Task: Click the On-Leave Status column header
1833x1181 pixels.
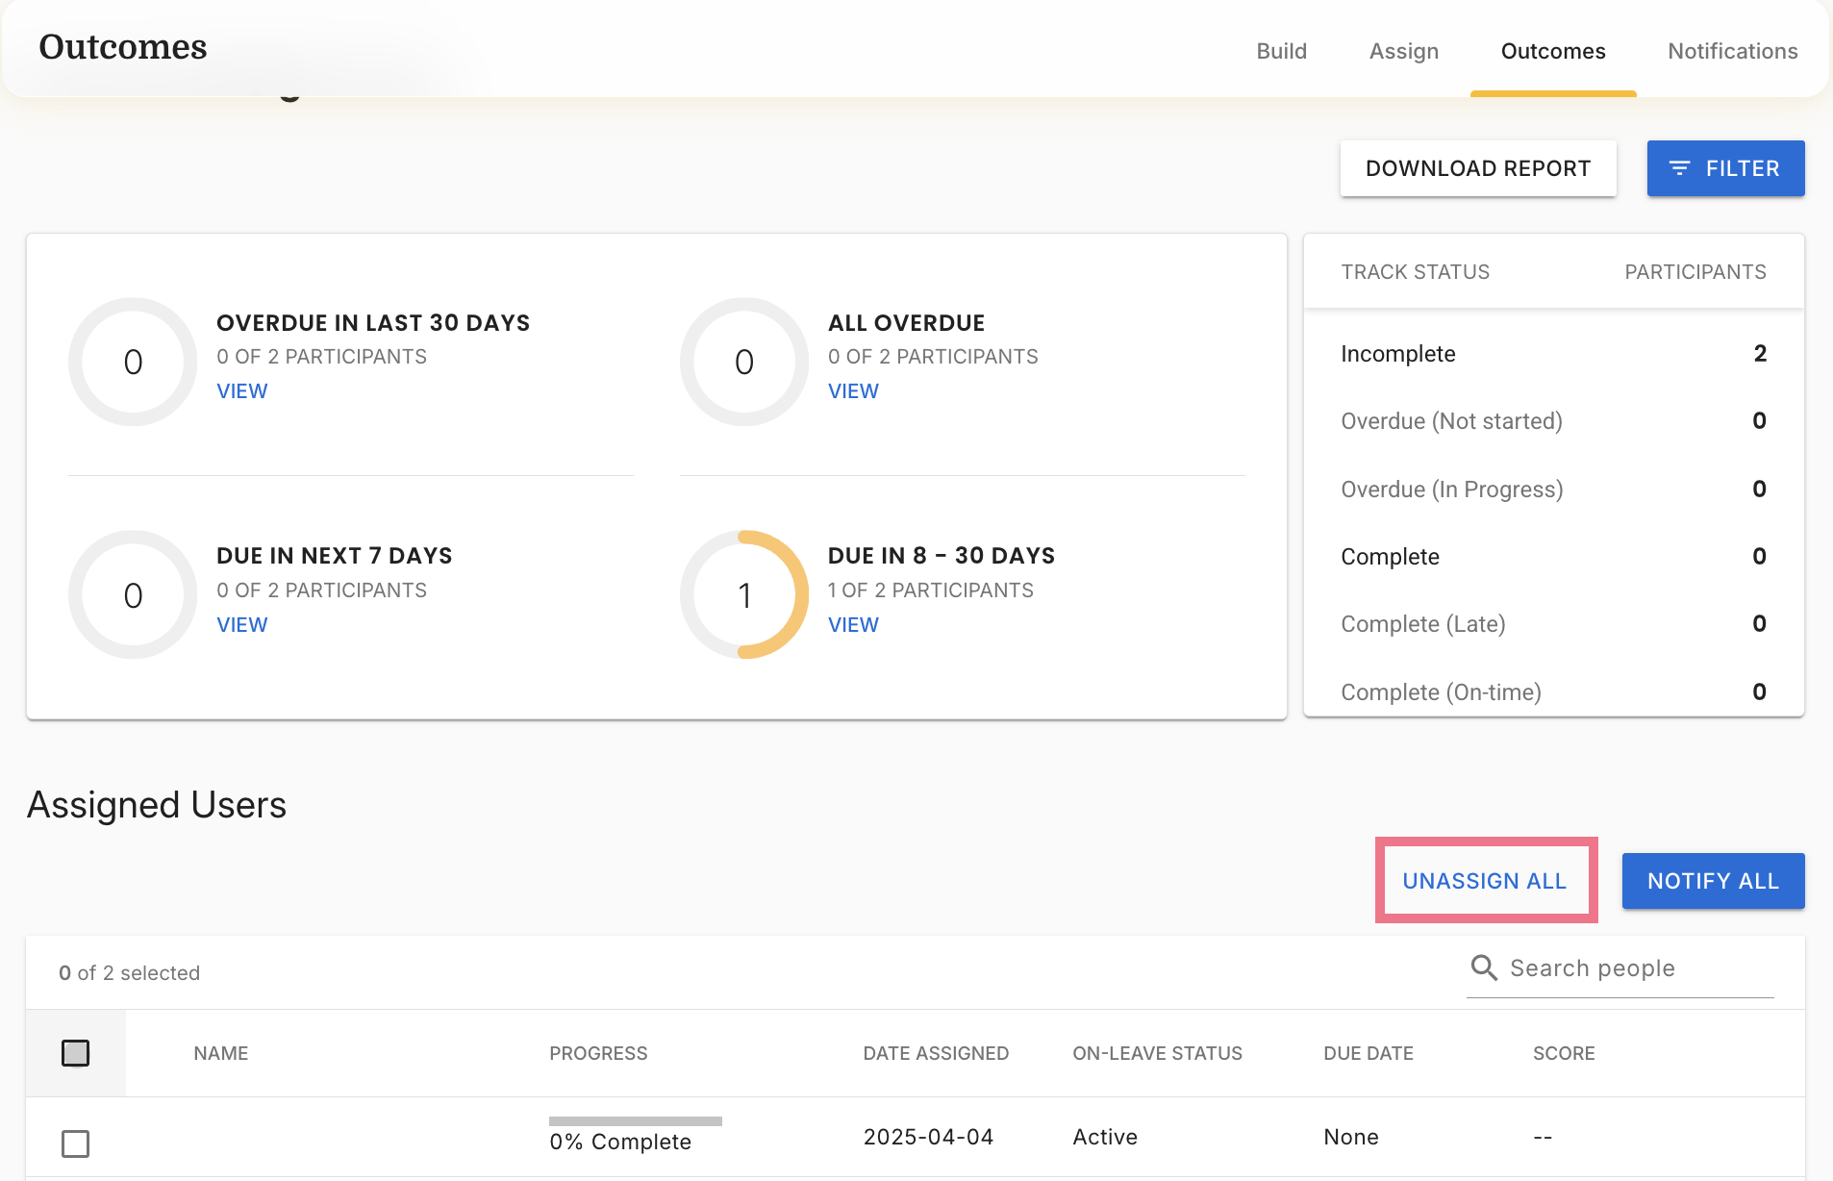Action: point(1157,1052)
